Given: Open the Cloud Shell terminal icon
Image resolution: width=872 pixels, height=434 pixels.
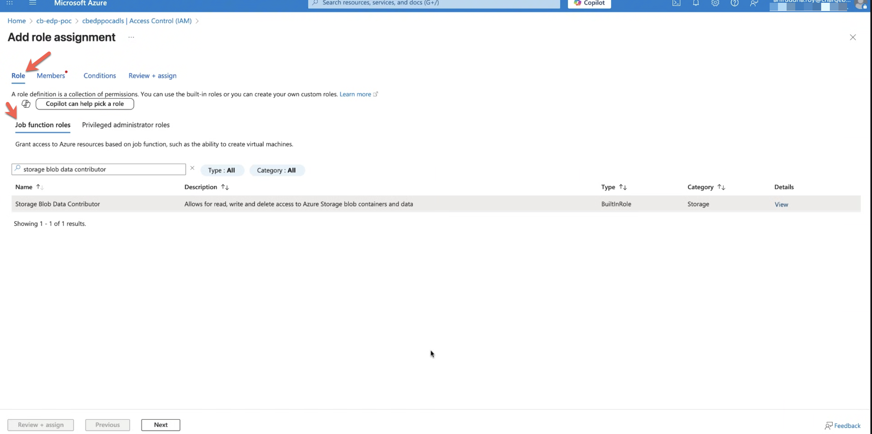Looking at the screenshot, I should pyautogui.click(x=676, y=3).
